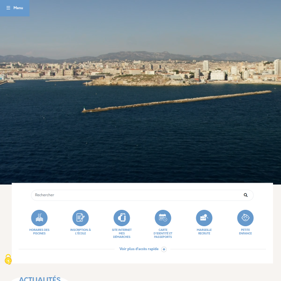Open the smartphone Mes Démarches icon
This screenshot has height=281, width=281.
(x=122, y=218)
